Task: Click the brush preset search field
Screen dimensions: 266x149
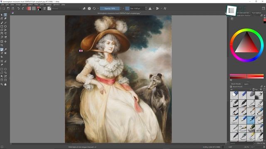Action: (241, 143)
